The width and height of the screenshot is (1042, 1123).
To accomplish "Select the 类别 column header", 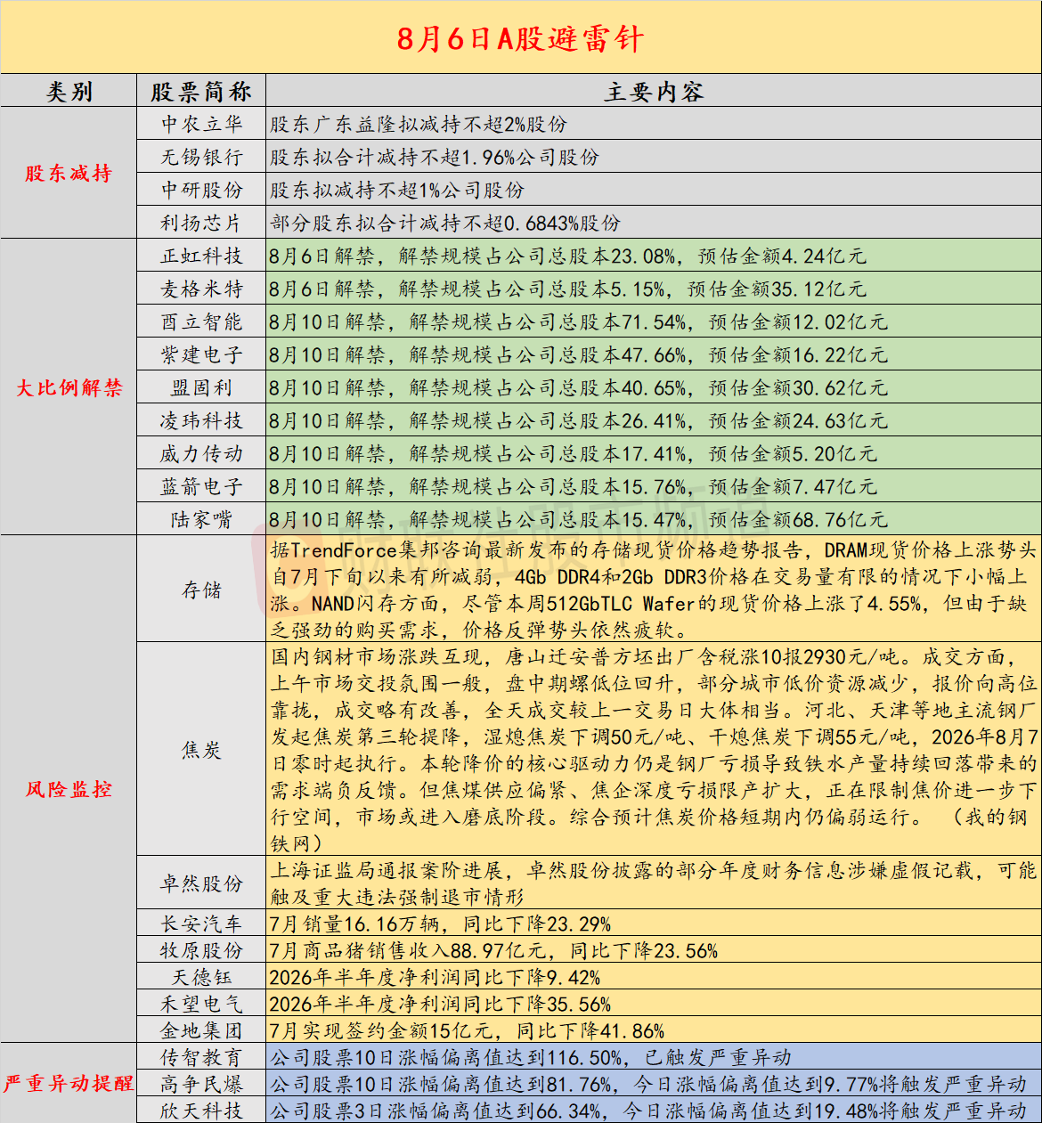I will pyautogui.click(x=69, y=91).
